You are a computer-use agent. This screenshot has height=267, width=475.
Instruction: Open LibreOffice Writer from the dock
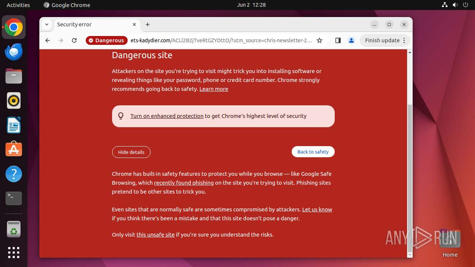(14, 125)
